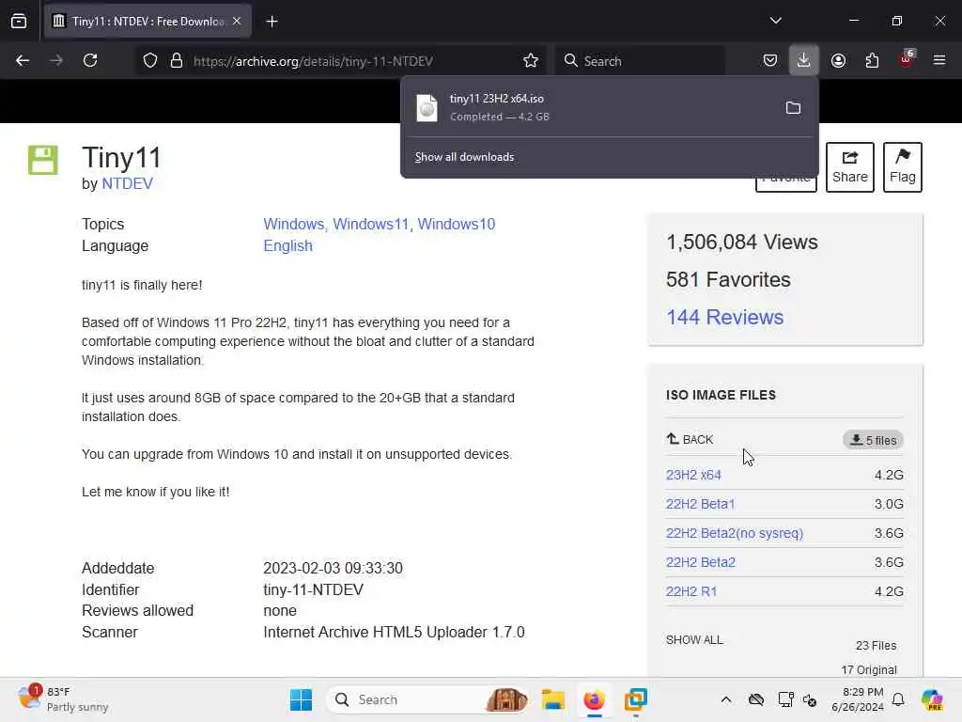Open the Windows Start menu

[301, 699]
